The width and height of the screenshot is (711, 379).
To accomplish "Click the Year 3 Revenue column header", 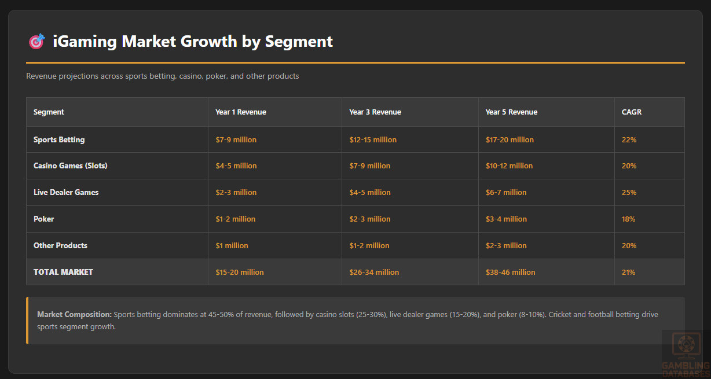I will click(x=375, y=112).
